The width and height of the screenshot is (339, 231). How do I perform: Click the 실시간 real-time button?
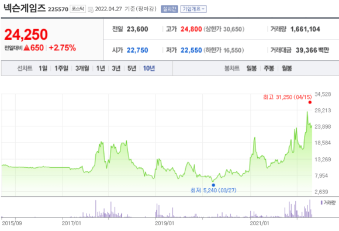pos(169,9)
